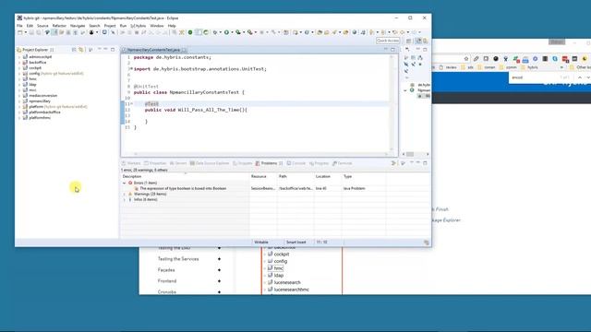Image resolution: width=591 pixels, height=332 pixels.
Task: Expand the admincockpit project
Action: [19, 57]
